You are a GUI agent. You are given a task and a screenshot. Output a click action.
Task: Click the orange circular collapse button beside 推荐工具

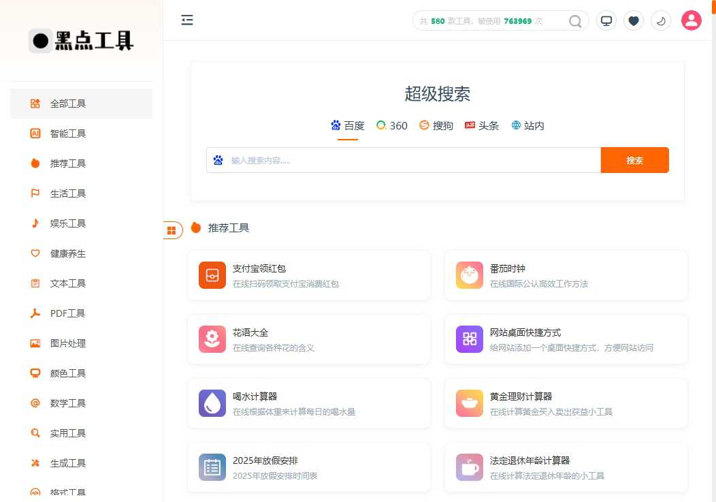pos(172,230)
